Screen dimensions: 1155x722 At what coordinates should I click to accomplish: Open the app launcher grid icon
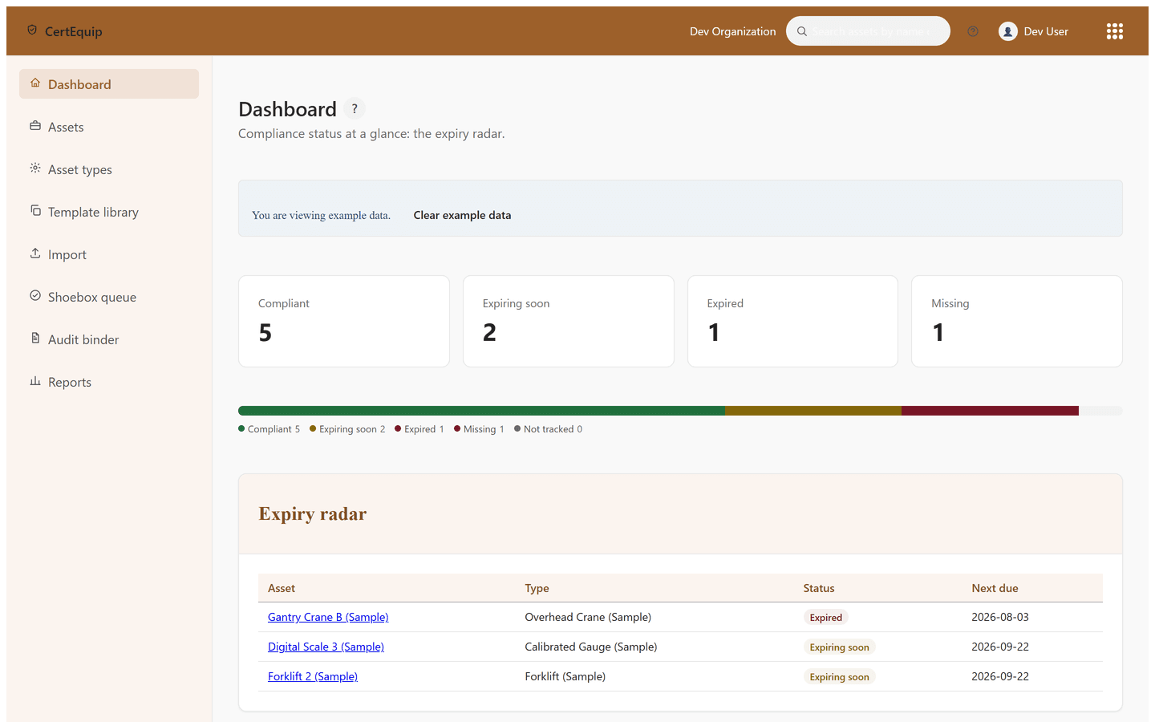click(1114, 31)
